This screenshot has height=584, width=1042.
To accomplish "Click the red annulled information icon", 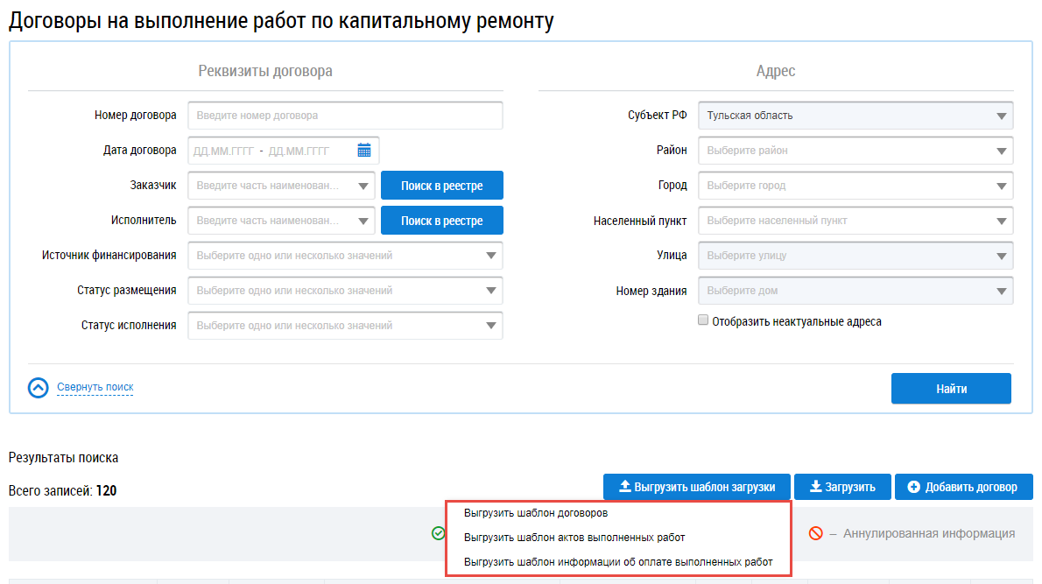I will click(x=815, y=533).
